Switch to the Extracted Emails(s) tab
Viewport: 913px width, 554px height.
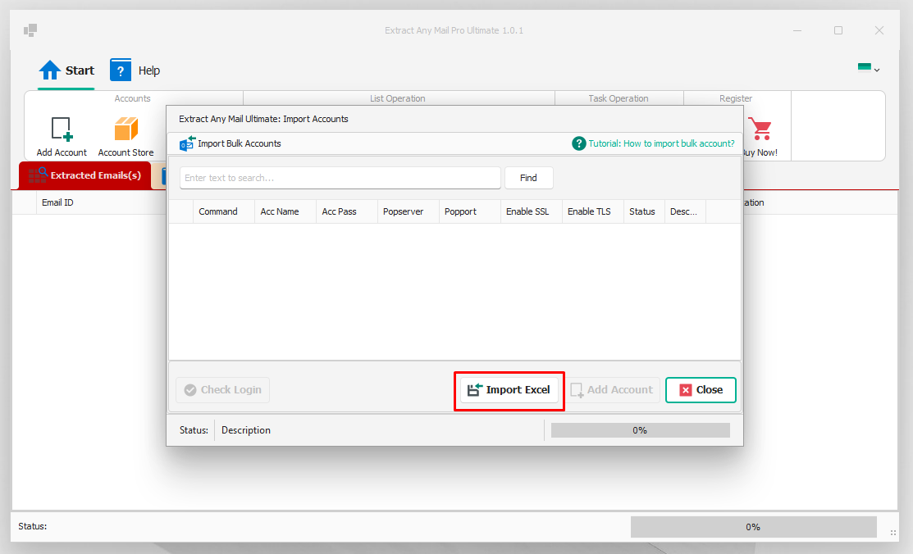click(85, 175)
